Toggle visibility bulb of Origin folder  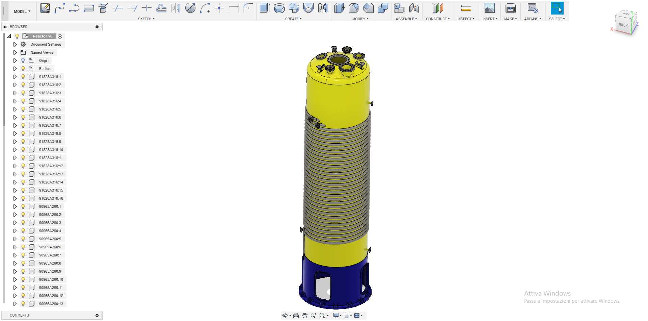(23, 60)
